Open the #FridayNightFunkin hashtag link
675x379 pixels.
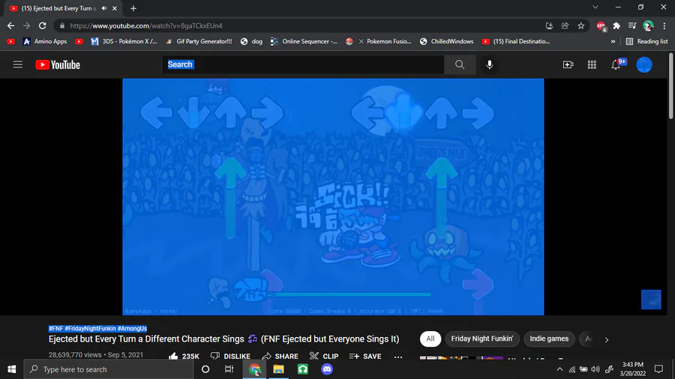click(90, 328)
